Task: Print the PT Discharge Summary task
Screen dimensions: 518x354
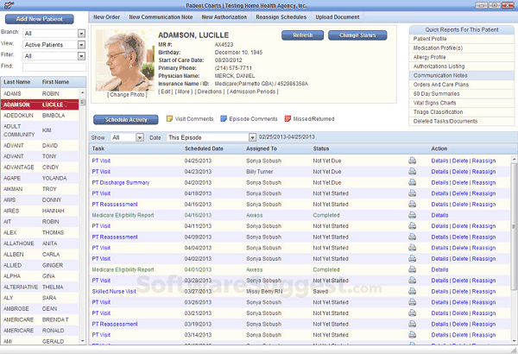Action: coord(412,182)
